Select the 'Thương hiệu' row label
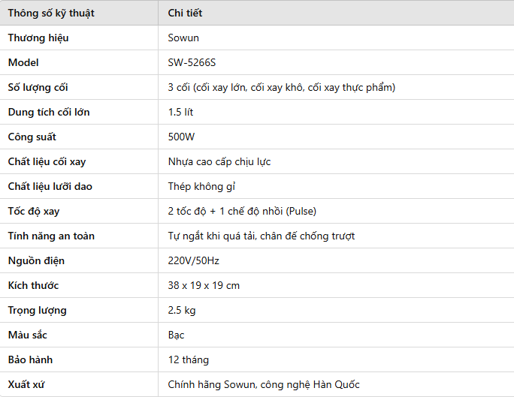The image size is (514, 397). [38, 38]
